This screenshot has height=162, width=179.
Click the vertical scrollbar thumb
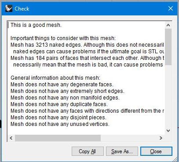coord(168,47)
